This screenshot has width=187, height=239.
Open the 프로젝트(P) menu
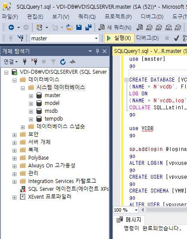point(118,16)
